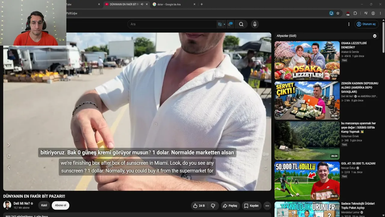Viewport: 385px width, 217px height.
Task: Open the TEKNOLOJİK ÜRÜNLER video thumbnail
Action: point(307,209)
